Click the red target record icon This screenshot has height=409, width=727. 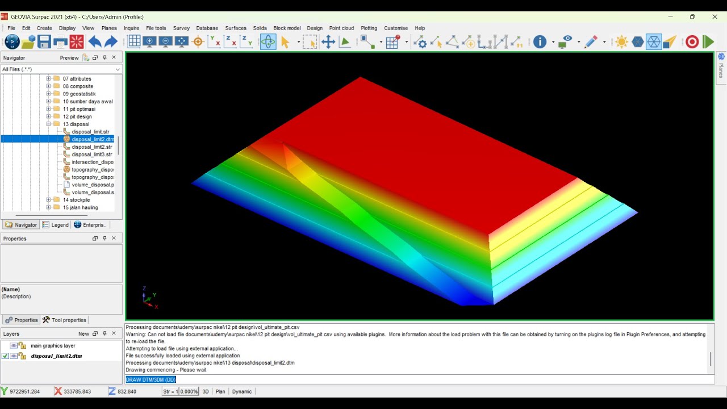pos(692,41)
